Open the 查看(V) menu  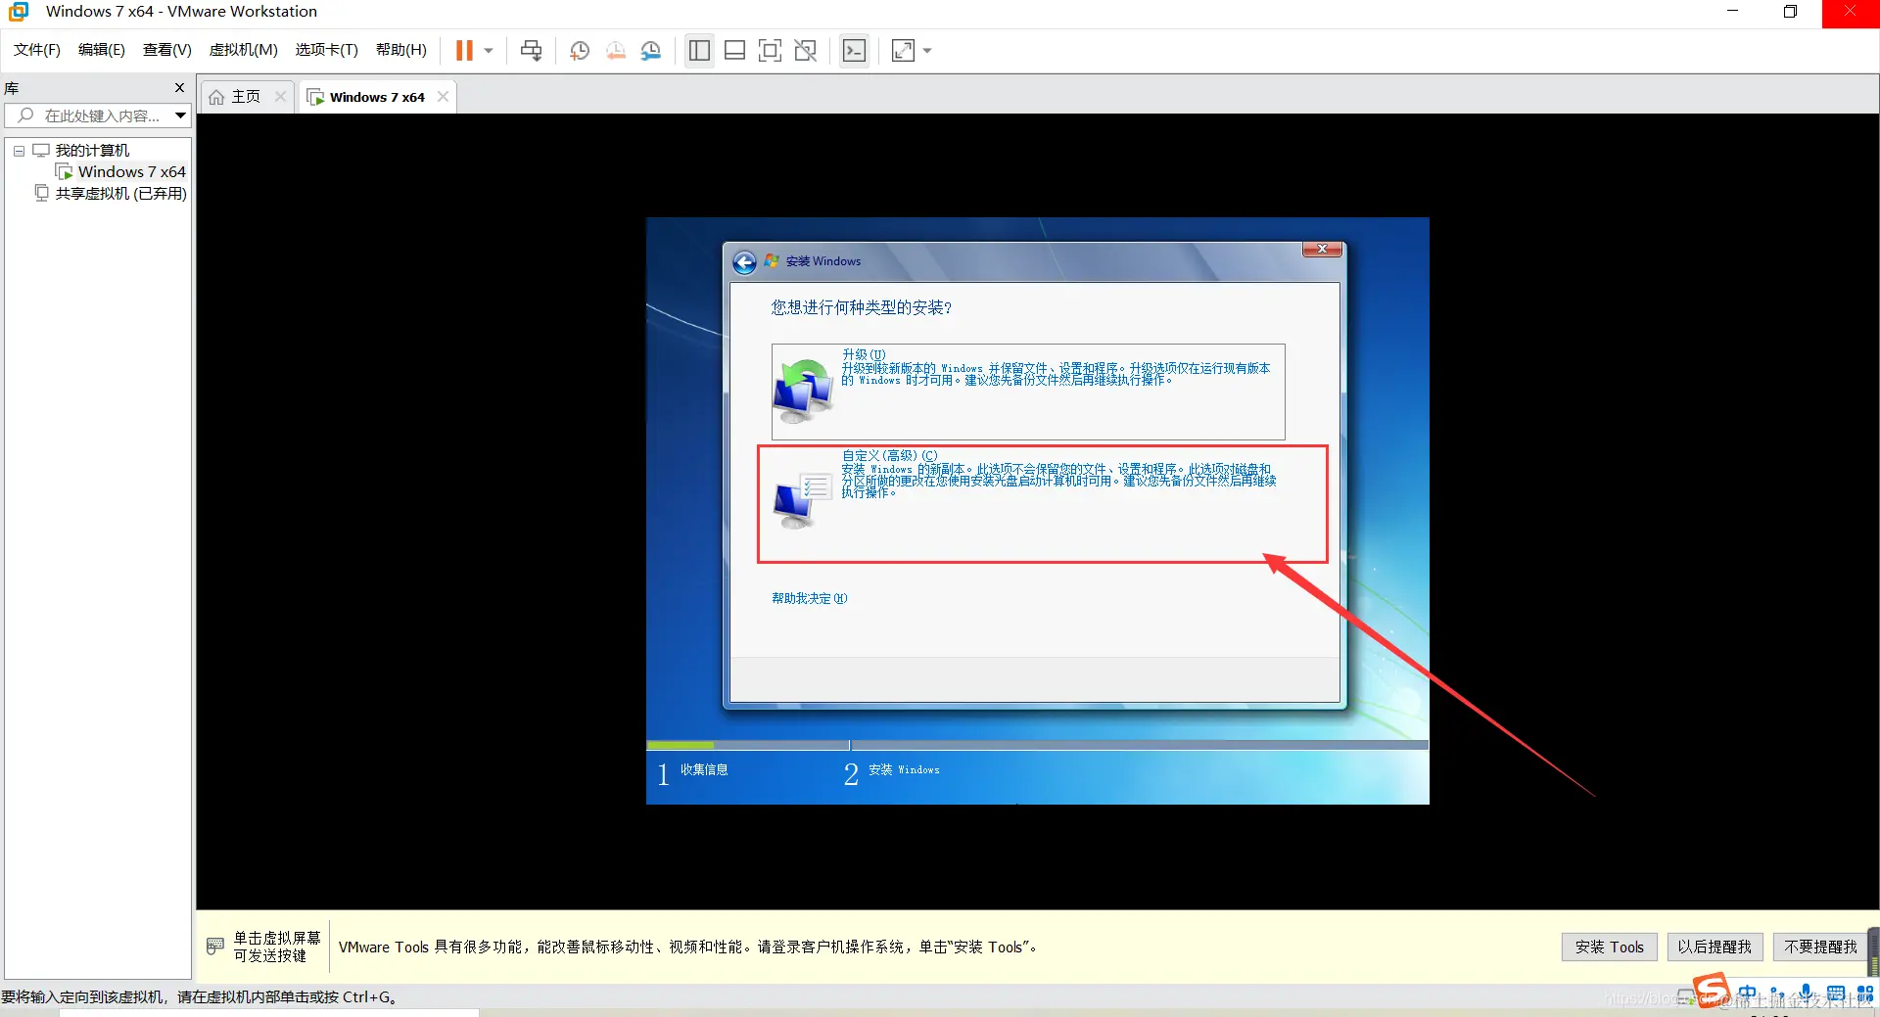coord(167,50)
